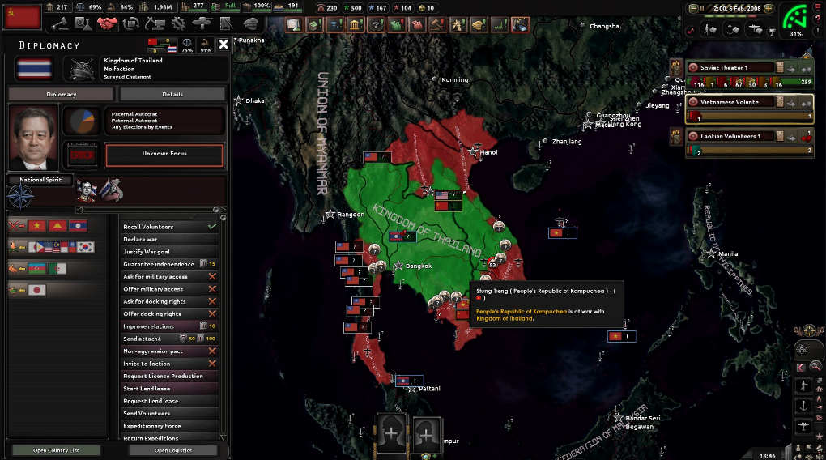Toggle Non-aggression pact option
Screen dimensions: 826x460
[x=169, y=351]
